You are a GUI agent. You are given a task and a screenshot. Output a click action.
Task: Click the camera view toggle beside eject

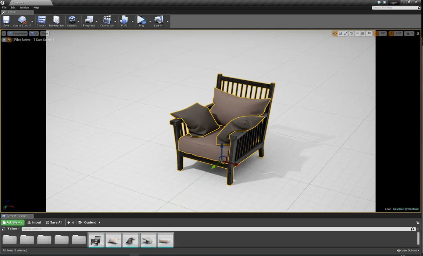pyautogui.click(x=9, y=40)
